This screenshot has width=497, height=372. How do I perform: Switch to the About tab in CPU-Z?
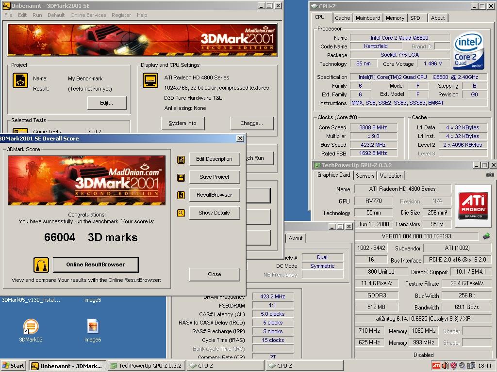coord(437,18)
